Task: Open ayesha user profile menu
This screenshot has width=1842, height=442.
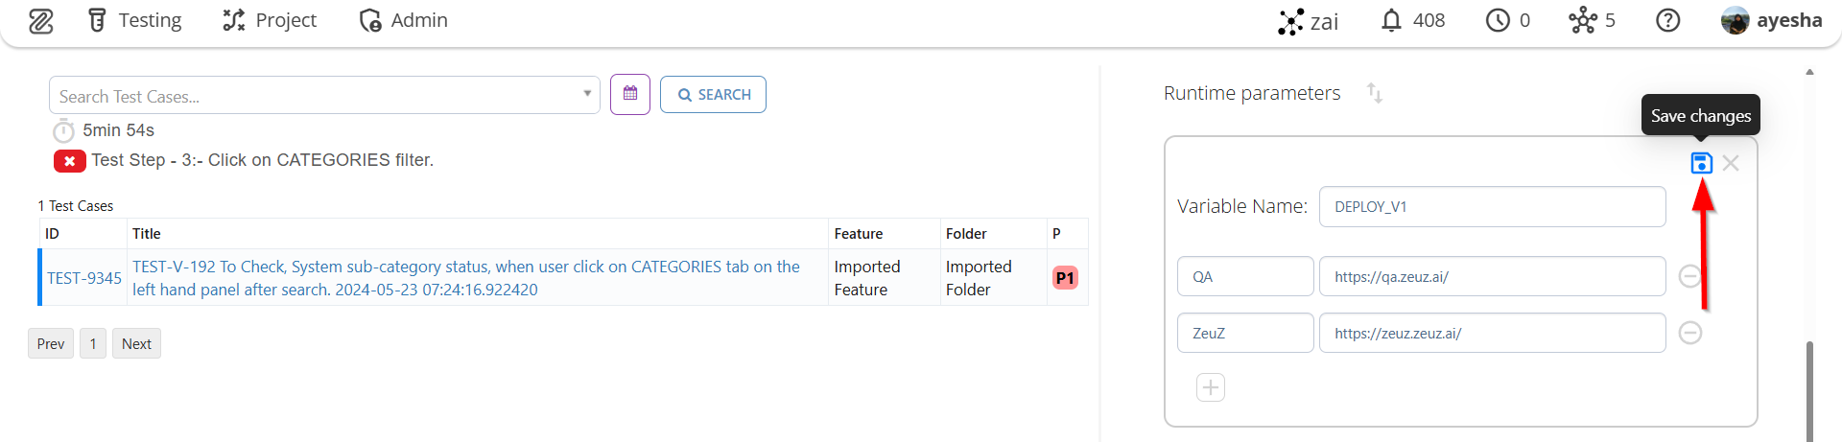Action: (1772, 20)
